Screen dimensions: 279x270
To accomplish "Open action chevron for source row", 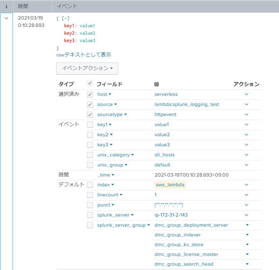I will tap(246, 104).
